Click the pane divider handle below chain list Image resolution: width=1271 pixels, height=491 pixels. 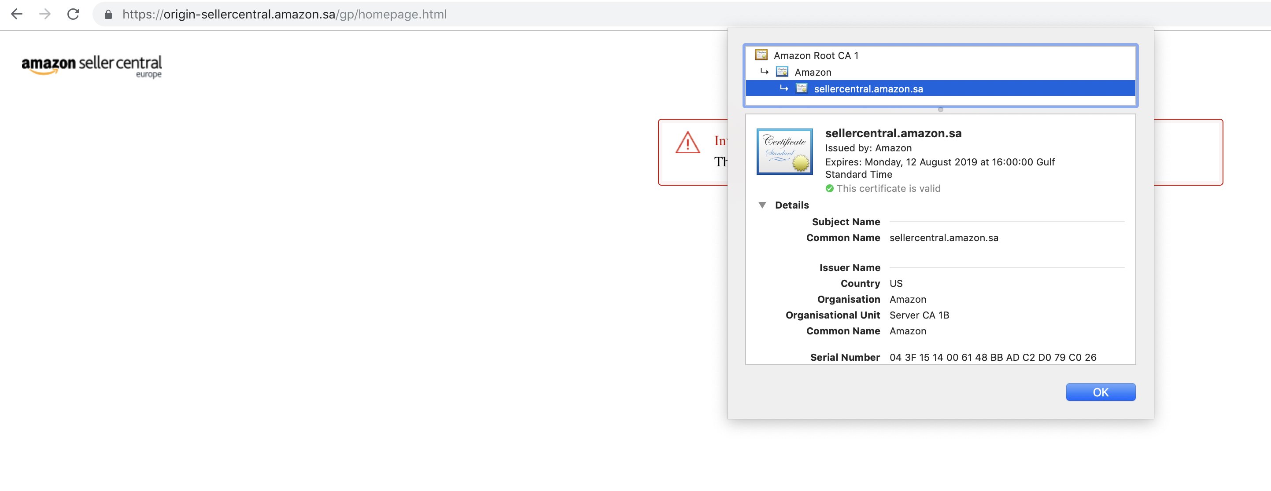[x=940, y=110]
